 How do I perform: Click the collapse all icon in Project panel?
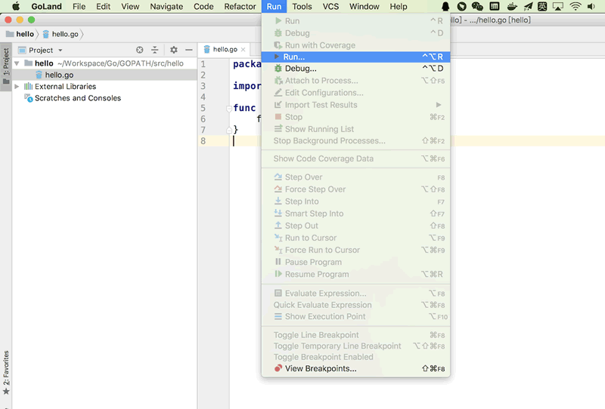tap(154, 50)
